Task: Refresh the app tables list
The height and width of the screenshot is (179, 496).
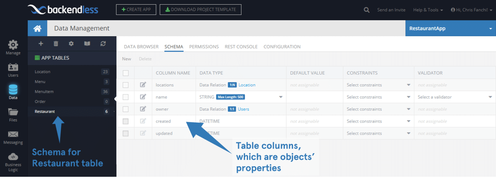Action: click(x=103, y=44)
